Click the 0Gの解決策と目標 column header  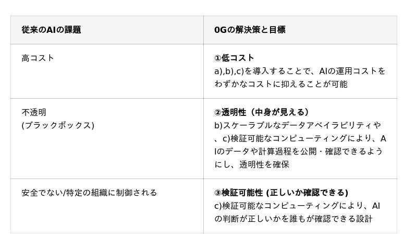(x=250, y=30)
